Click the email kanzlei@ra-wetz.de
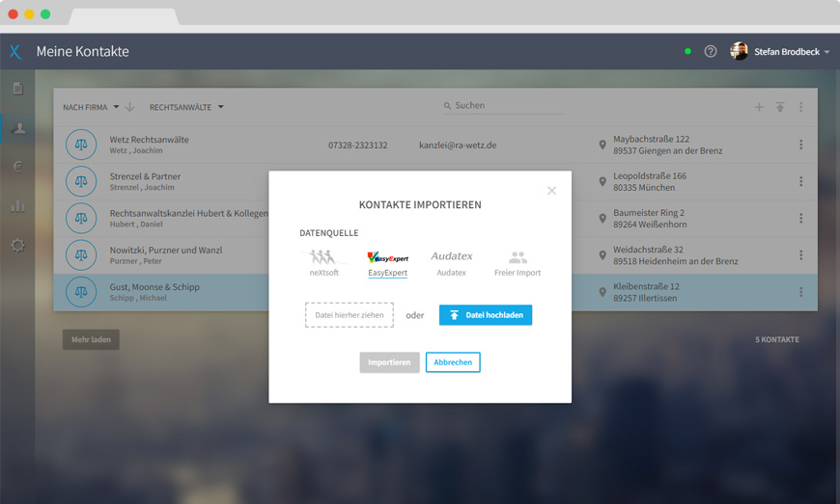The width and height of the screenshot is (840, 504). 458,145
